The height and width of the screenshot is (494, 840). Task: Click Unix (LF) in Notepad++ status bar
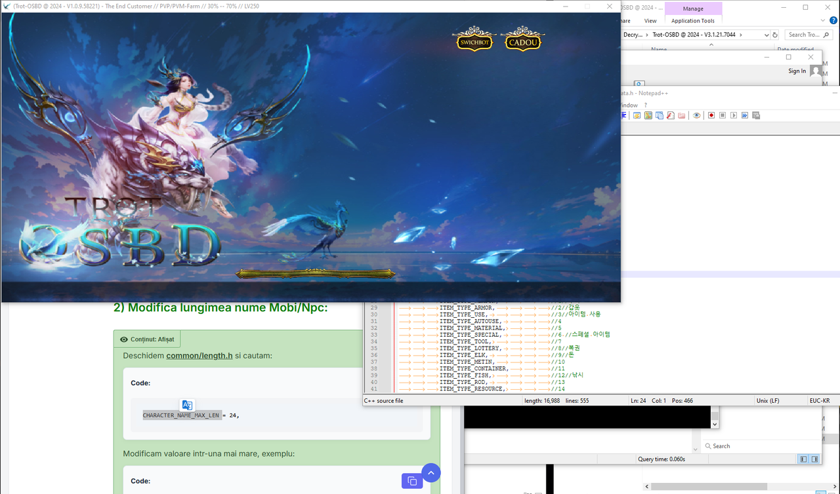(x=768, y=400)
